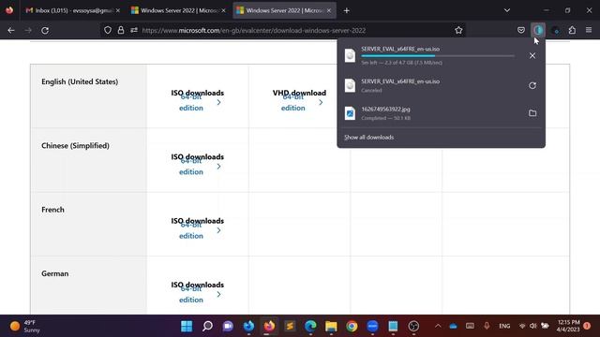Open English ISO 64-bit edition link
Image resolution: width=600 pixels, height=337 pixels.
coord(191,102)
